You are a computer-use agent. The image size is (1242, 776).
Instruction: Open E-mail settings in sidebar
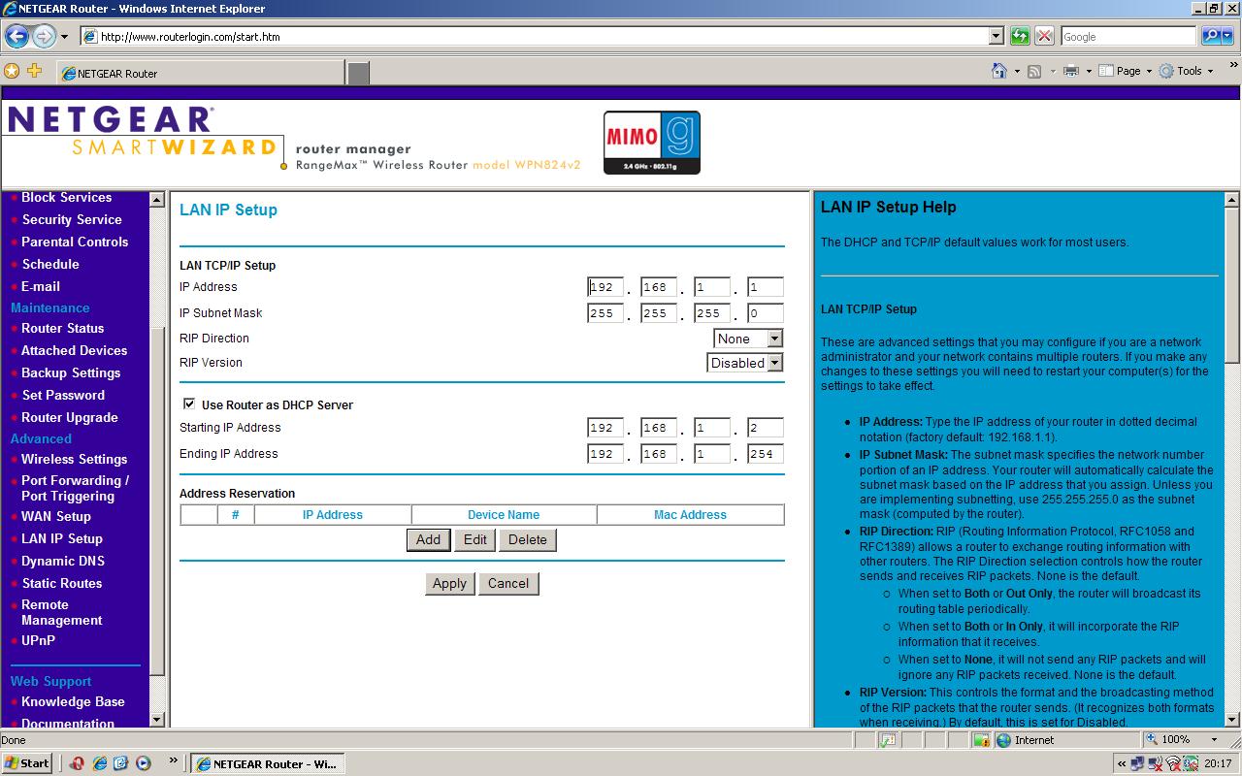(41, 286)
